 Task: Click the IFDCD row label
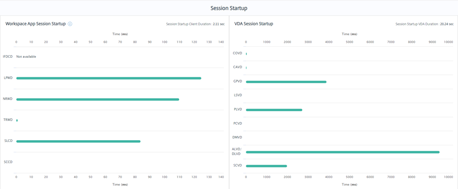[8, 57]
